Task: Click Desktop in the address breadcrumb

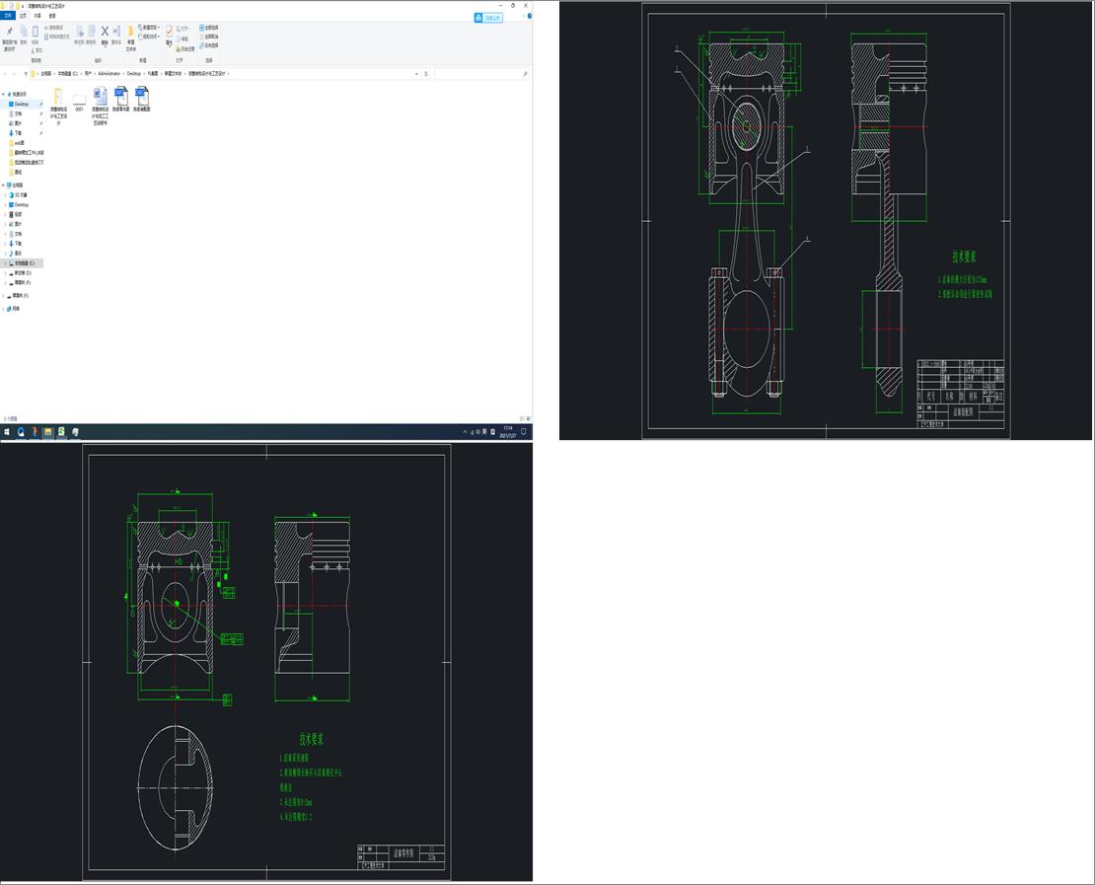Action: click(x=133, y=73)
